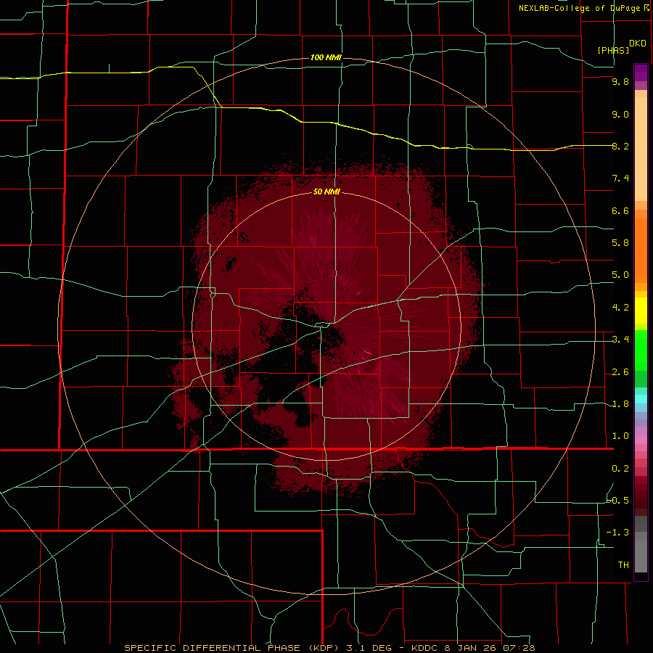
Task: Click the -0.5 scale value
Action: tap(617, 500)
